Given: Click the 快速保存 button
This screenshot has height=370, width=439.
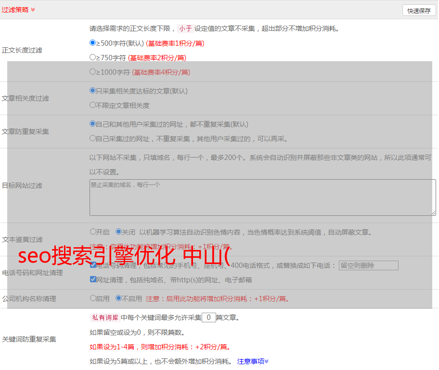Looking at the screenshot, I should tap(419, 11).
